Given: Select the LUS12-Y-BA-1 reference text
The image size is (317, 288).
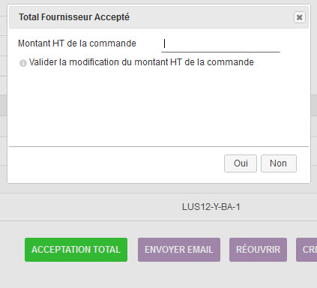Looking at the screenshot, I should pyautogui.click(x=211, y=207).
